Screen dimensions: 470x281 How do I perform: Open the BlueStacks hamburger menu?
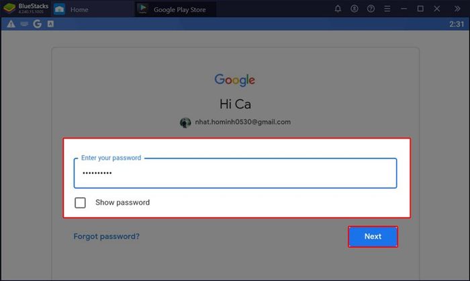tap(387, 9)
